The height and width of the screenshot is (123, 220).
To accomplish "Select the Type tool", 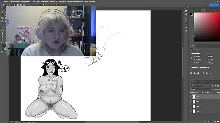I will pyautogui.click(x=2, y=37).
